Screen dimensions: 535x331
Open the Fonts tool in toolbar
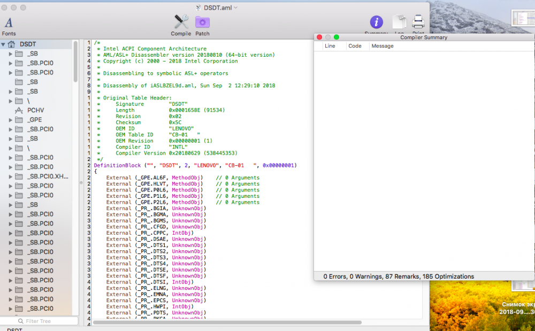9,26
